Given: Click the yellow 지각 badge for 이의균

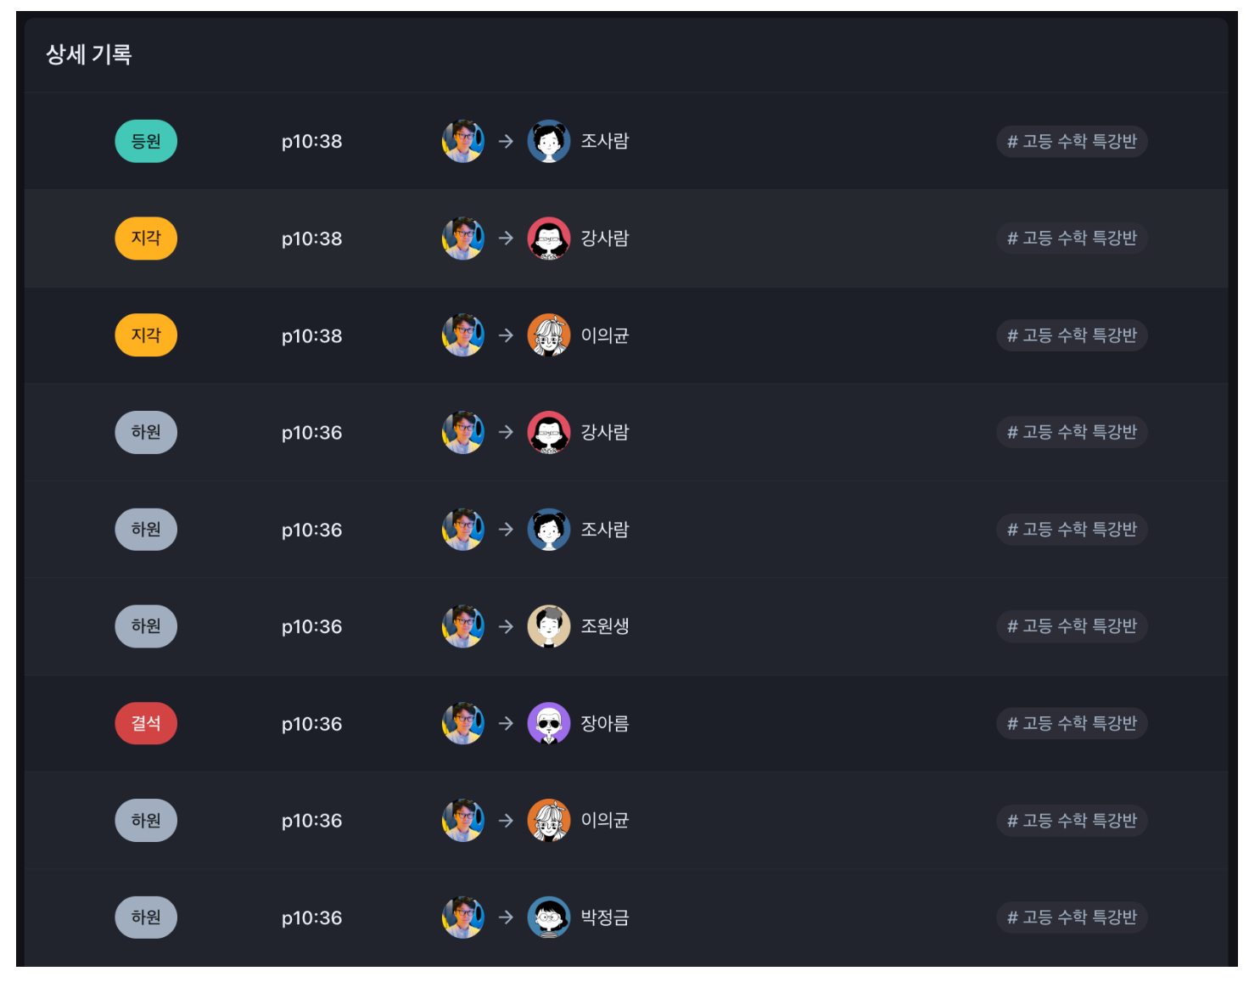Looking at the screenshot, I should coord(146,335).
